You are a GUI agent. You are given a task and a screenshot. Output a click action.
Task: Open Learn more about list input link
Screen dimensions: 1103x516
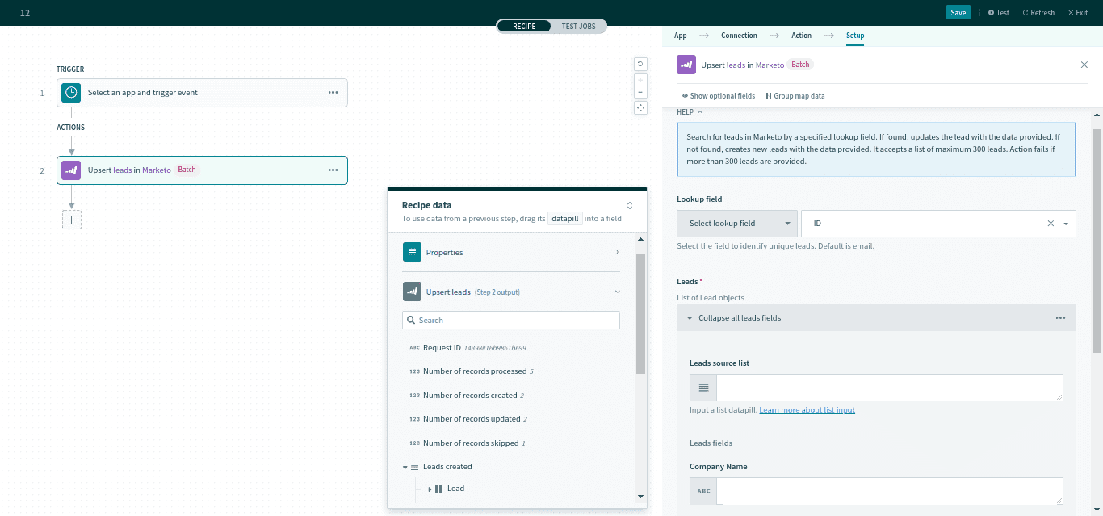click(x=807, y=410)
